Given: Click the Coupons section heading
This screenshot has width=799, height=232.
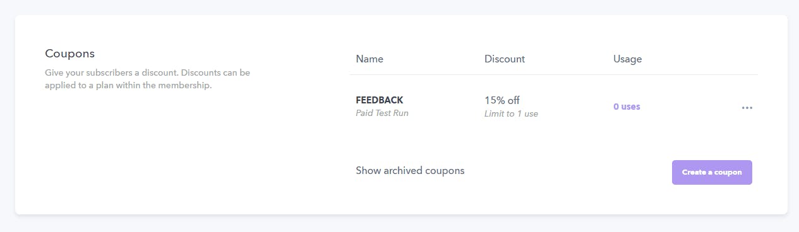Looking at the screenshot, I should 69,54.
